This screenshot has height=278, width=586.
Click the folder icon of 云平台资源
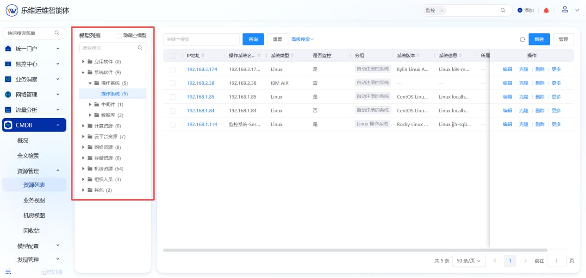coord(90,137)
